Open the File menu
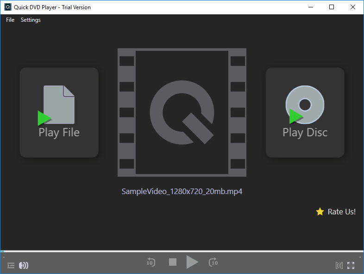 tap(10, 20)
